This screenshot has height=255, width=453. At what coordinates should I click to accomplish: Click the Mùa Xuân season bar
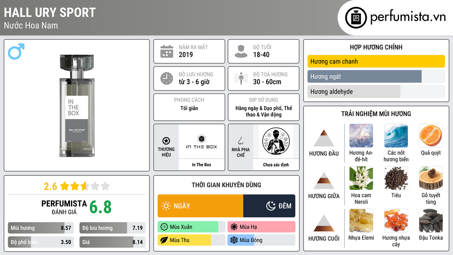[192, 227]
